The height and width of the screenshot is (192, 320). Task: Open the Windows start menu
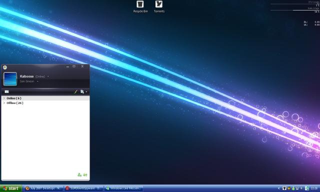click(11, 188)
